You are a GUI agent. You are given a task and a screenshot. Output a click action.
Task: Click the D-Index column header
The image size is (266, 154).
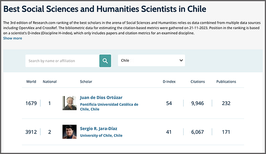coord(169,82)
